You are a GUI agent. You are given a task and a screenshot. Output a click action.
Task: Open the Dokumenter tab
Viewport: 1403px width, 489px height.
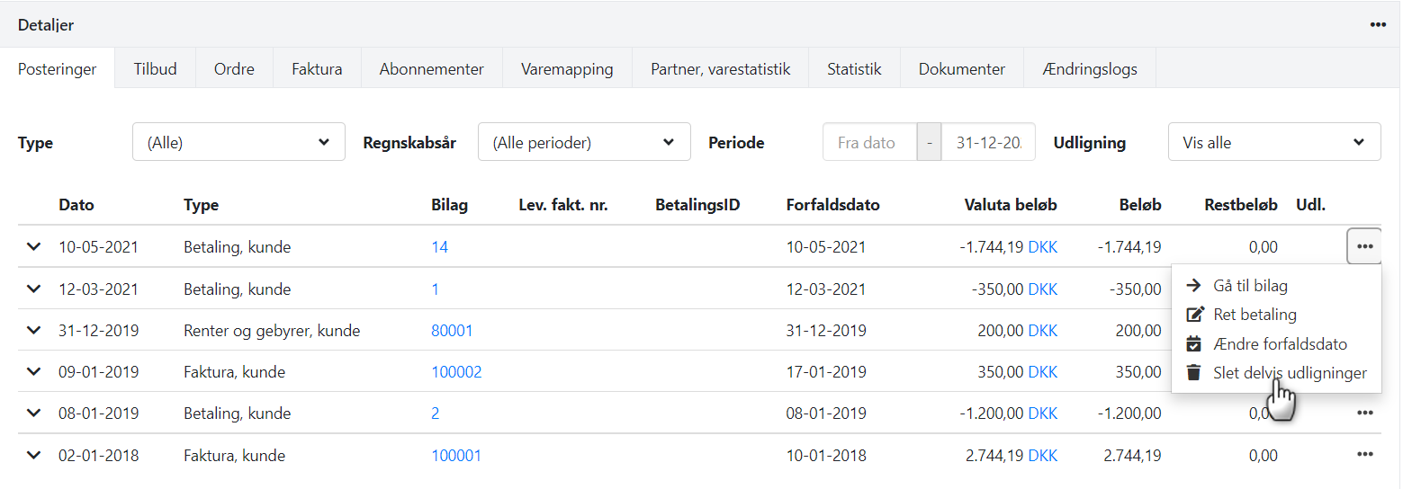coord(961,69)
